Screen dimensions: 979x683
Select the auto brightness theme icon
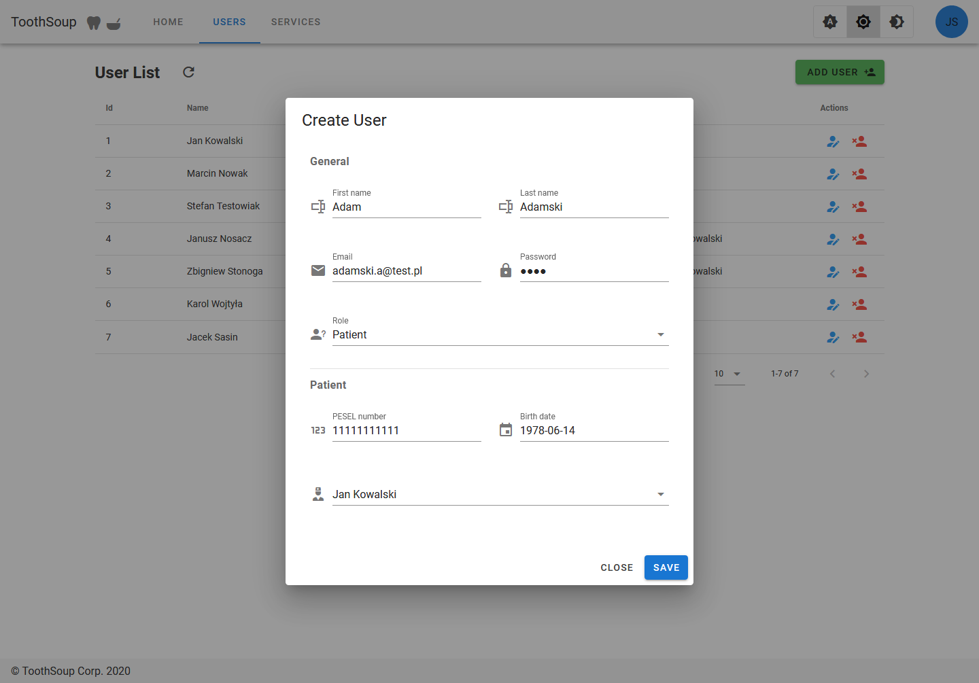coord(830,22)
